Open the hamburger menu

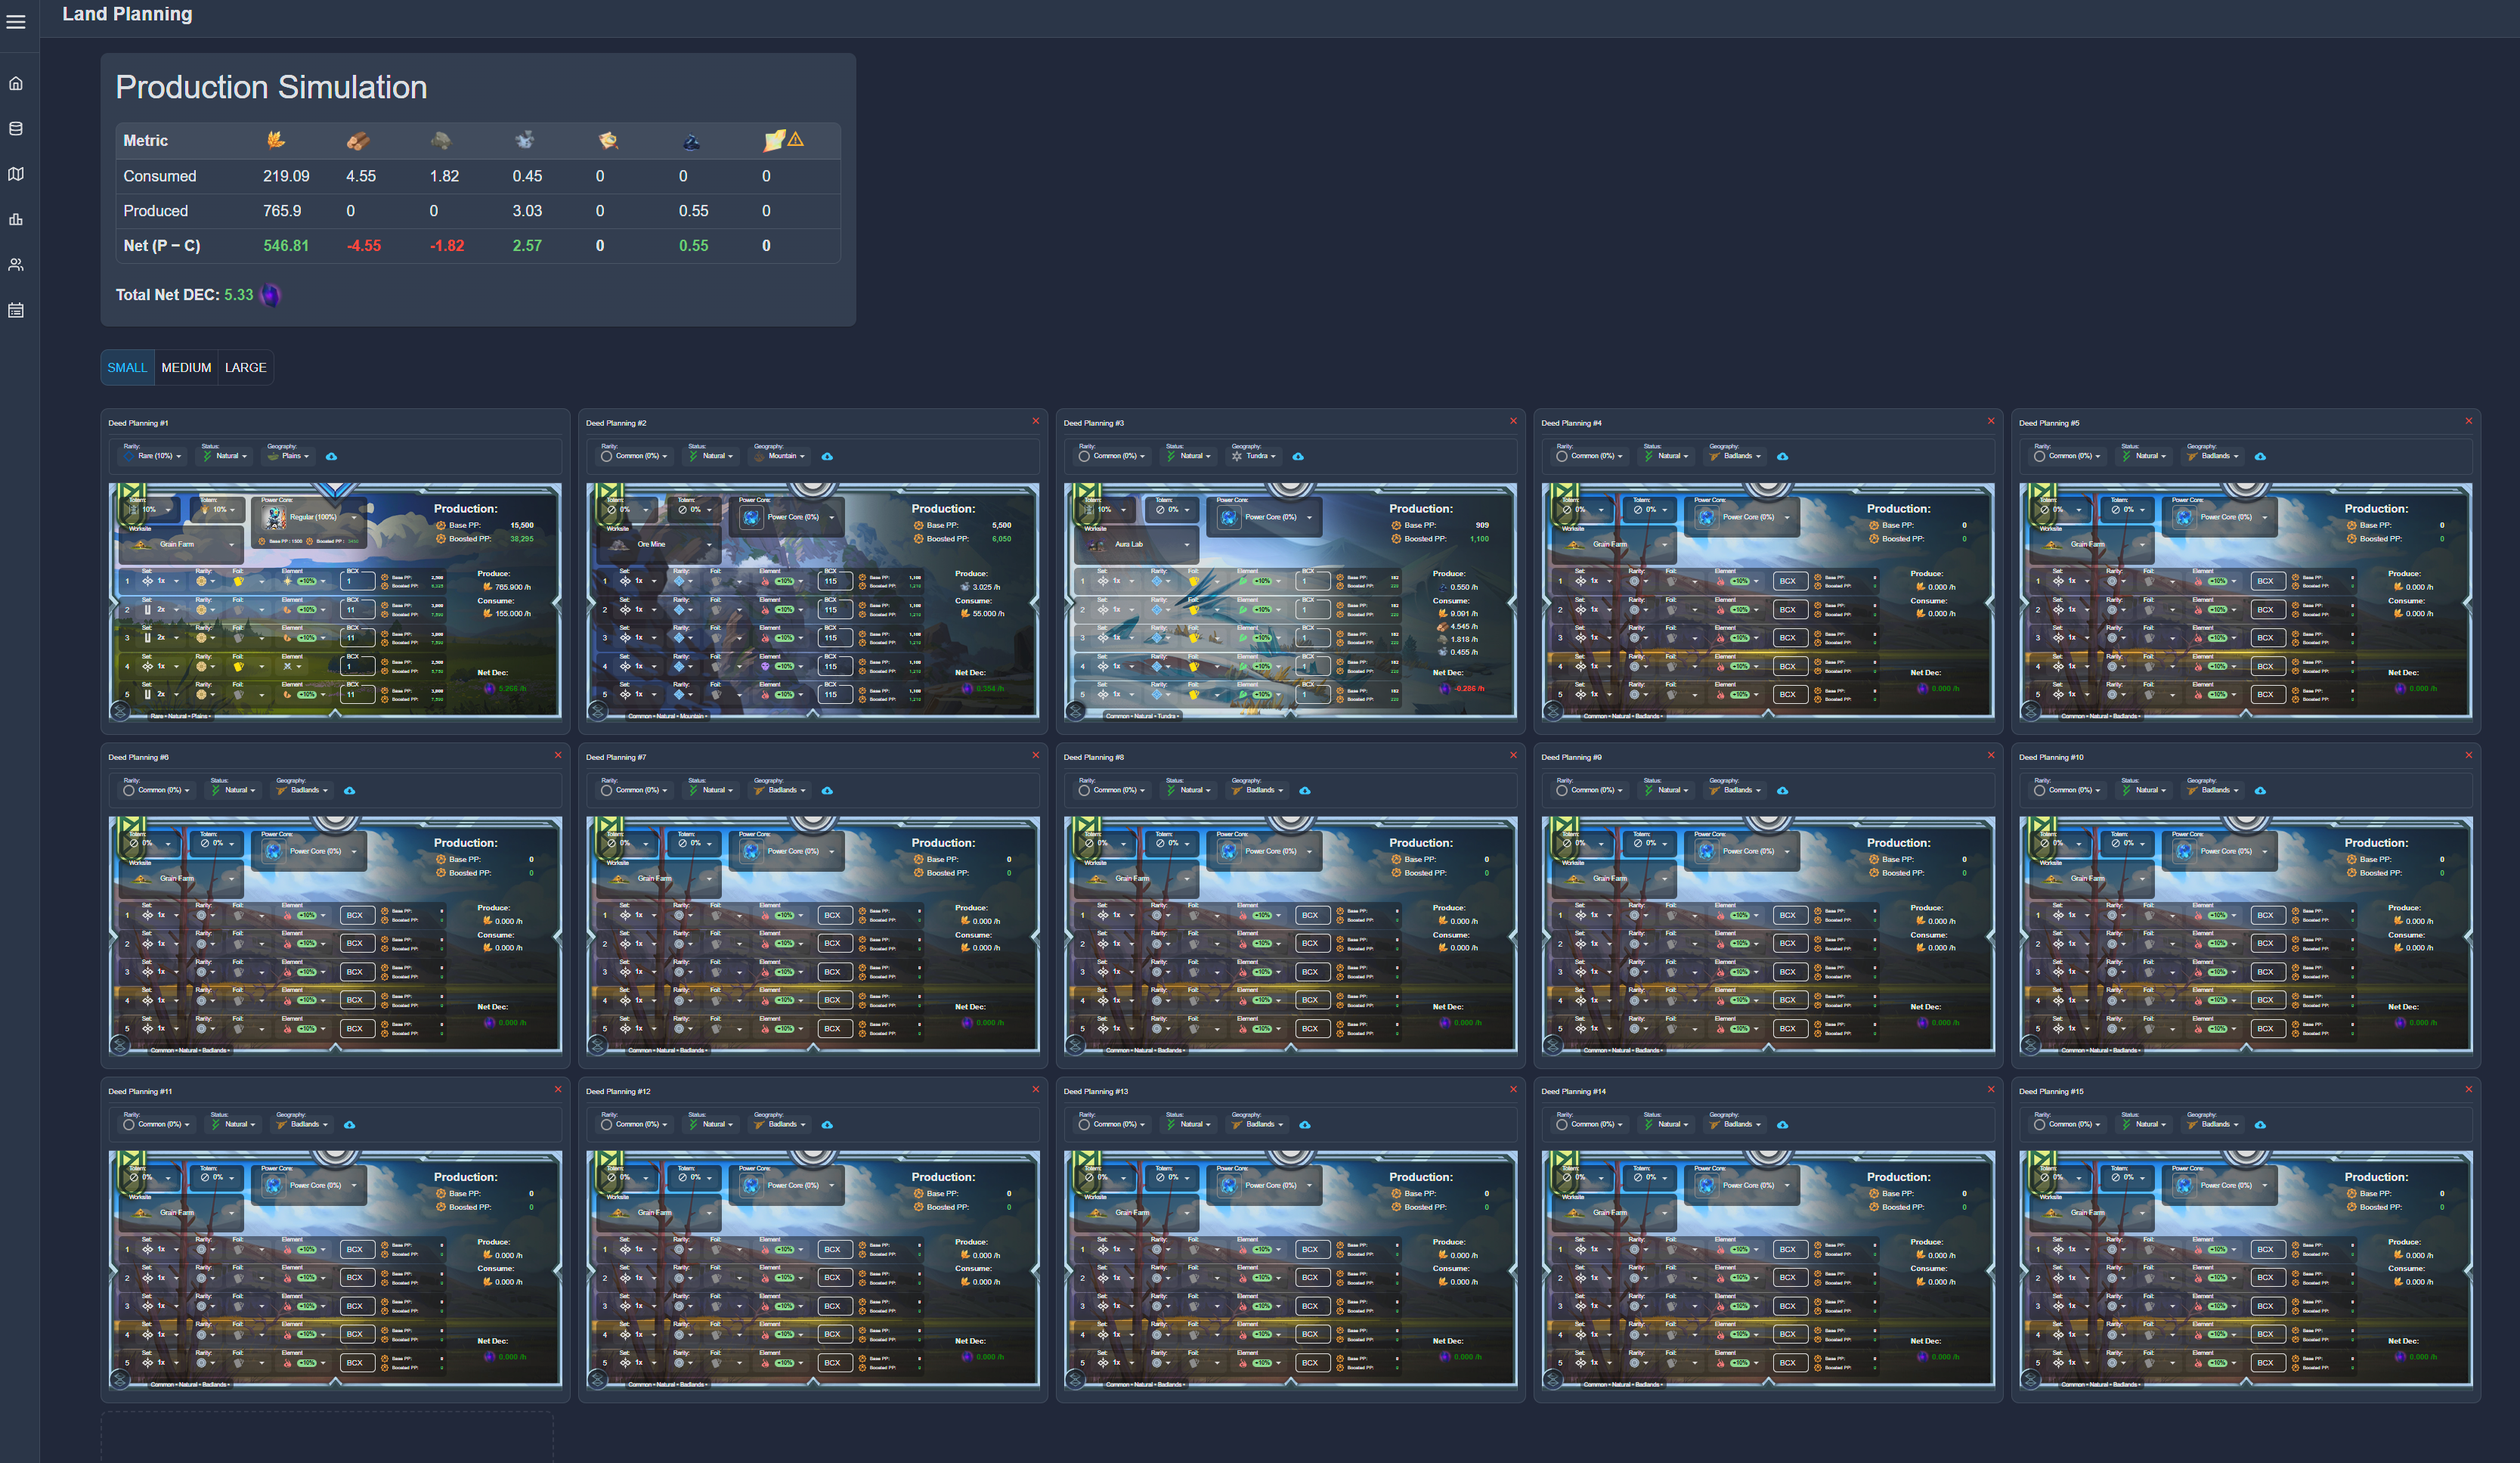tap(16, 21)
